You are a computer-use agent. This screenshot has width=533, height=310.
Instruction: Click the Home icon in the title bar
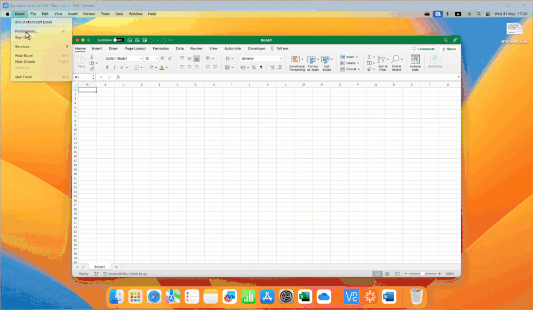tap(130, 40)
